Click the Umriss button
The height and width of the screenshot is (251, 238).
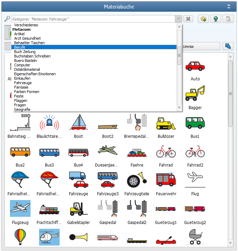click(x=201, y=46)
